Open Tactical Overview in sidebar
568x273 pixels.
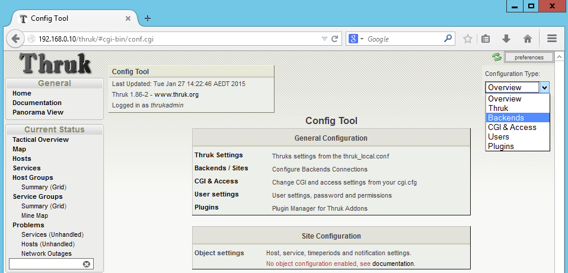click(40, 139)
